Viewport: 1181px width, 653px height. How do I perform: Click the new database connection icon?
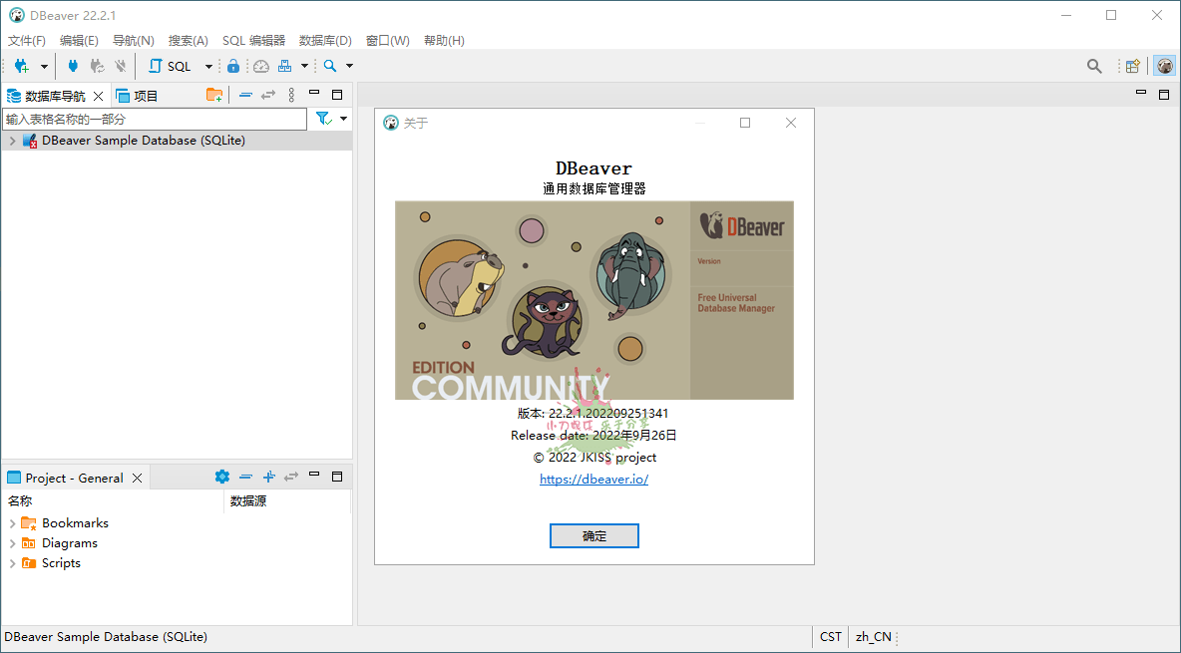point(20,66)
